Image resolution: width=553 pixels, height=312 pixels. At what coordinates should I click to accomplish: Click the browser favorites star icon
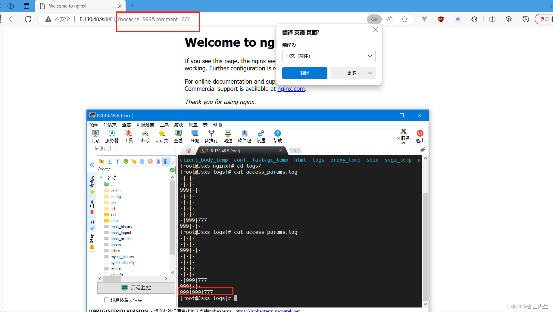[405, 19]
